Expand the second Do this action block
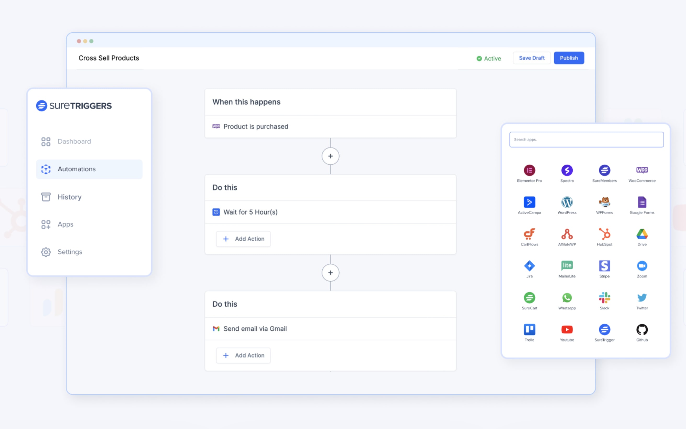Viewport: 686px width, 429px height. (331, 328)
